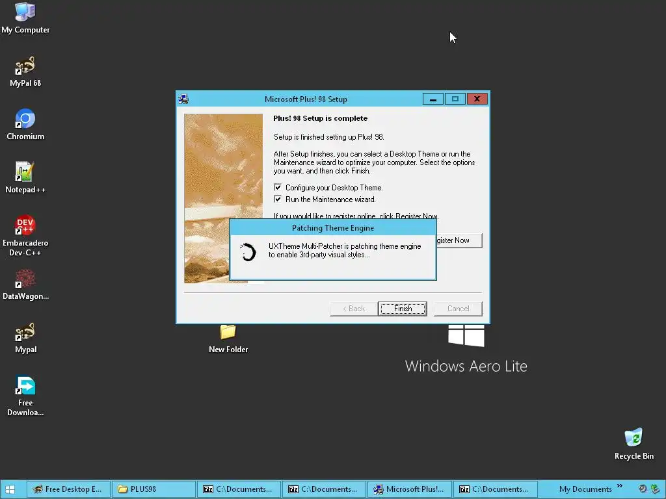Toggle Run the Maintenance wizard checkbox
The height and width of the screenshot is (499, 666).
(278, 199)
